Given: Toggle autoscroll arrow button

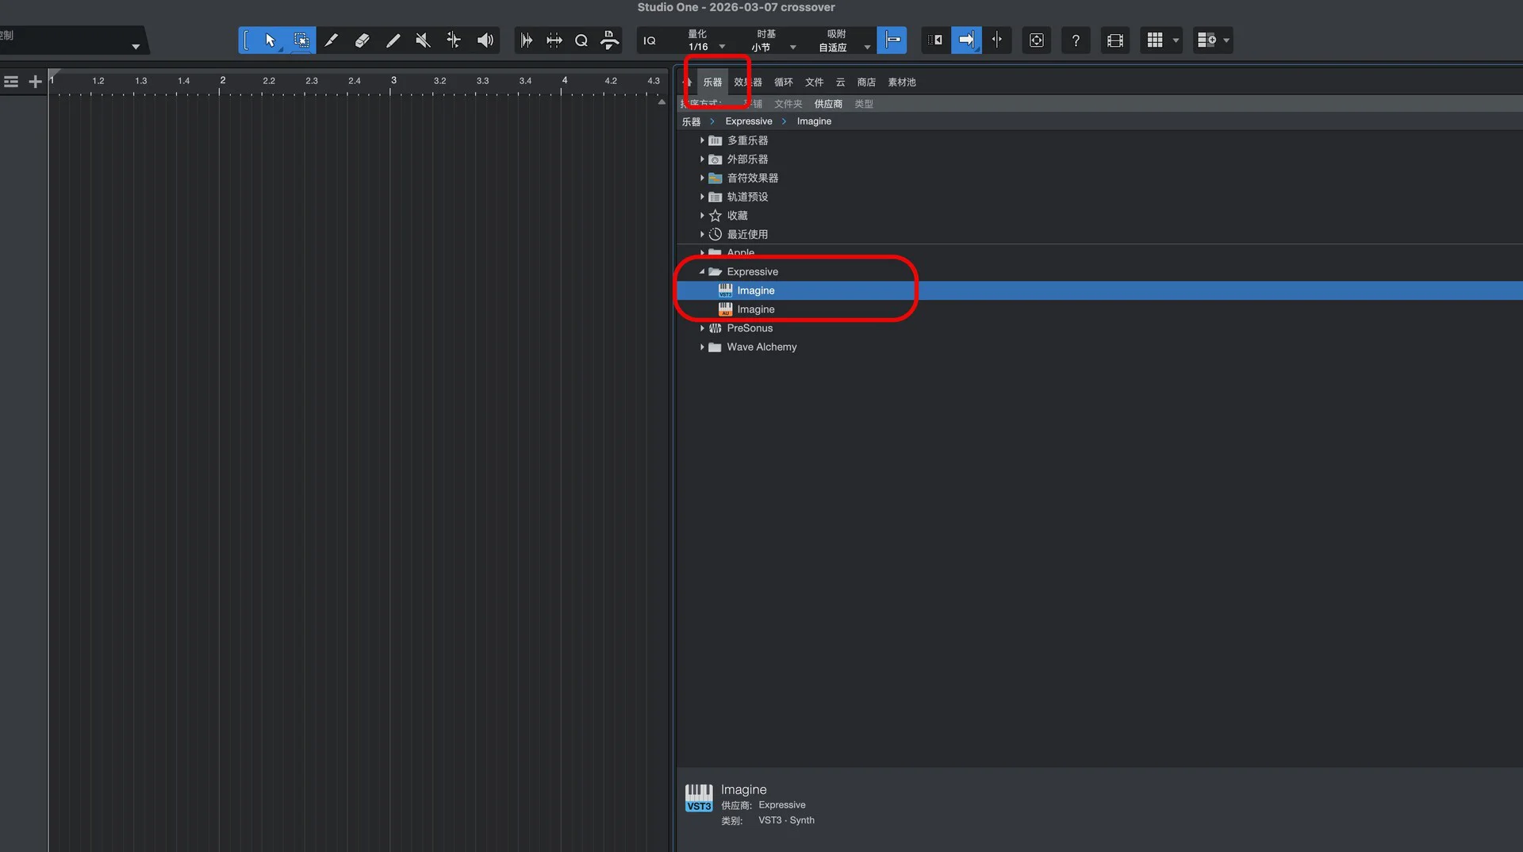Looking at the screenshot, I should pos(965,40).
